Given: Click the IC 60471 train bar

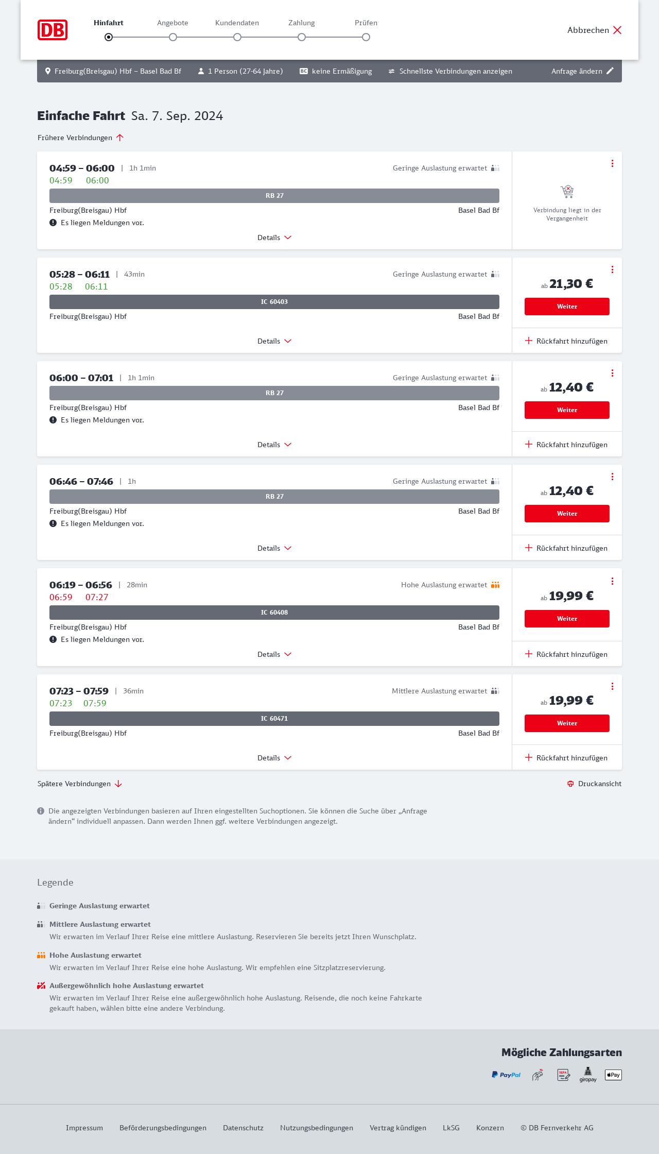Looking at the screenshot, I should tap(274, 719).
